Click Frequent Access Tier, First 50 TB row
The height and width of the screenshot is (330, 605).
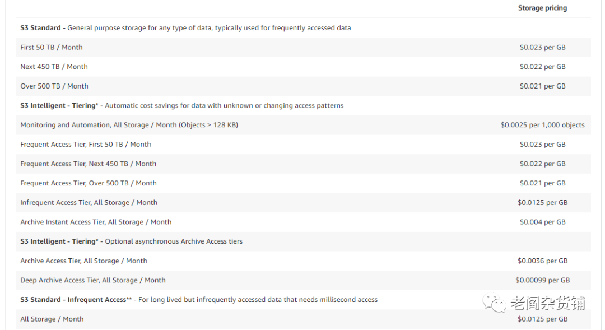pyautogui.click(x=86, y=145)
